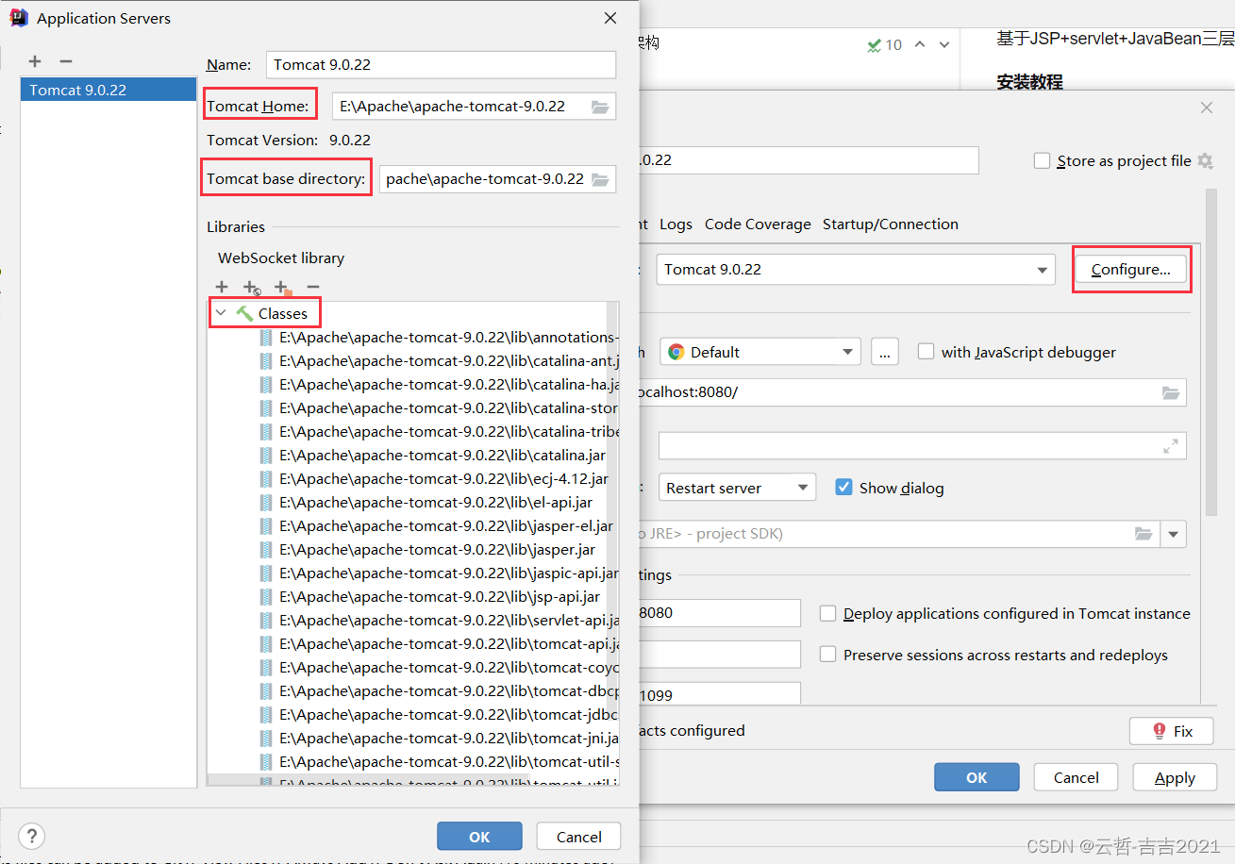Remove the selected application server

[65, 61]
